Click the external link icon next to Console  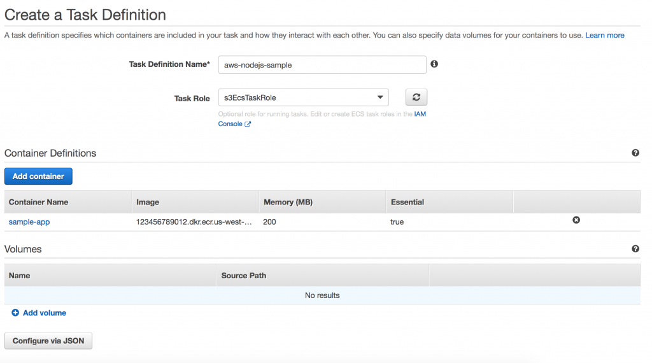tap(248, 124)
